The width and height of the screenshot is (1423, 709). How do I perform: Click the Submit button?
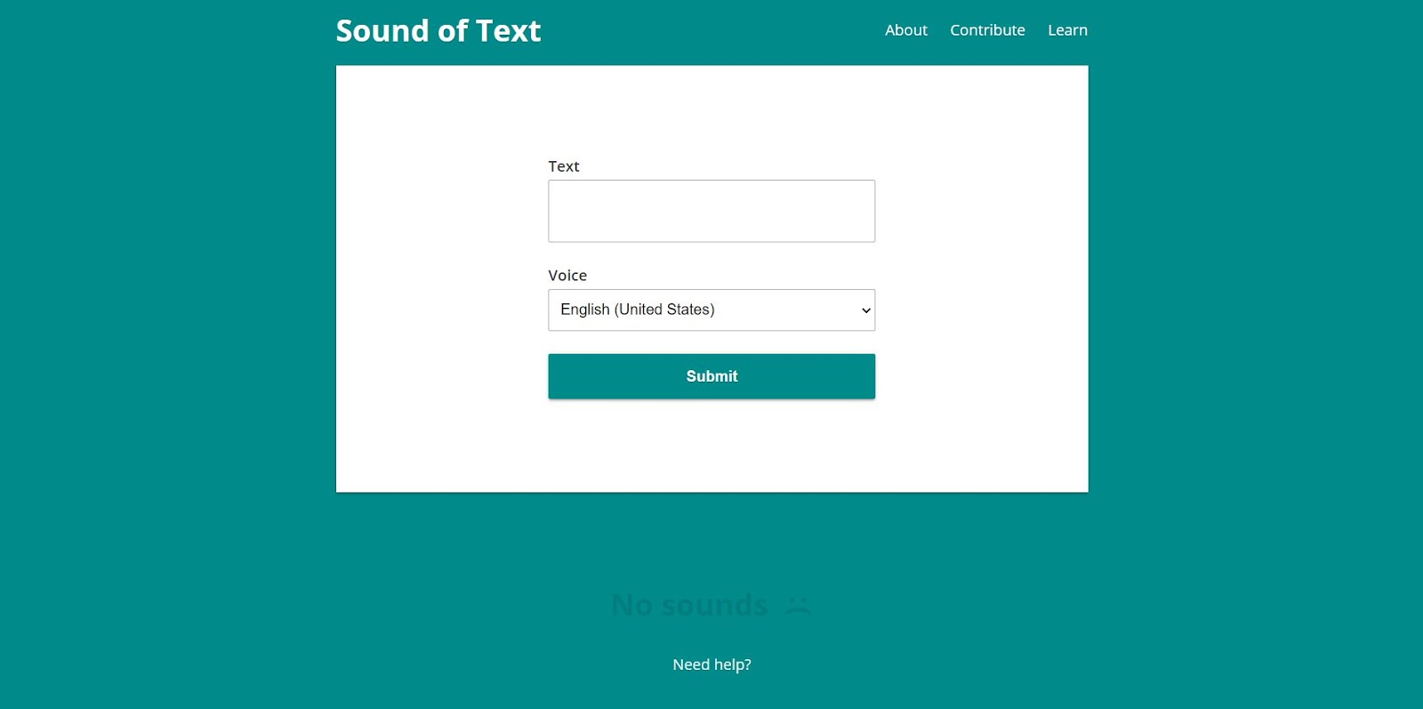click(711, 376)
